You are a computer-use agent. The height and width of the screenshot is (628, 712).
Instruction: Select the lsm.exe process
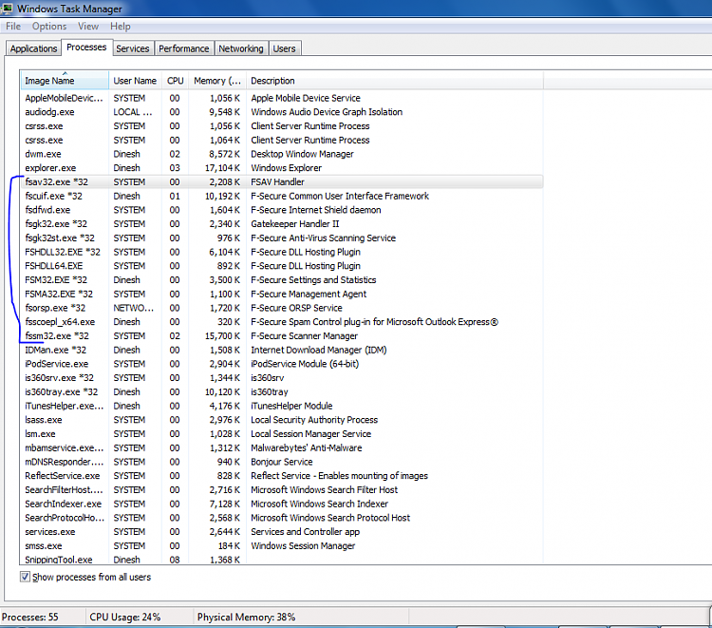[x=282, y=434]
